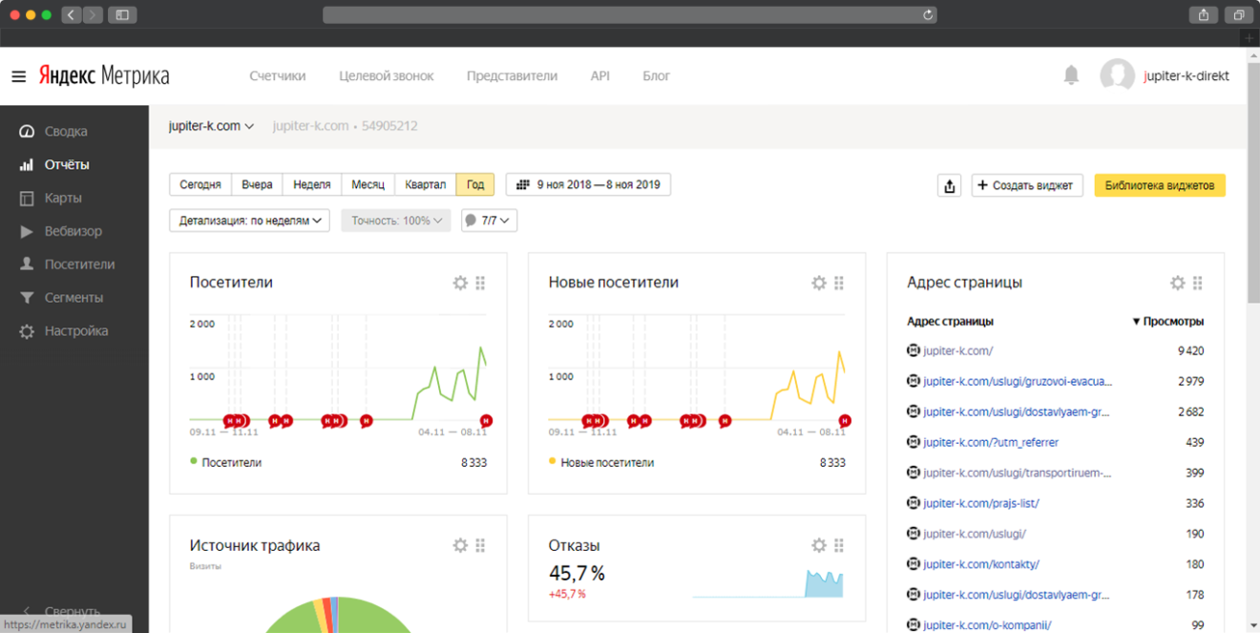This screenshot has height=633, width=1260.
Task: Open the date range picker 9 ноя 2018 — 8 ноя 2019
Action: tap(588, 185)
